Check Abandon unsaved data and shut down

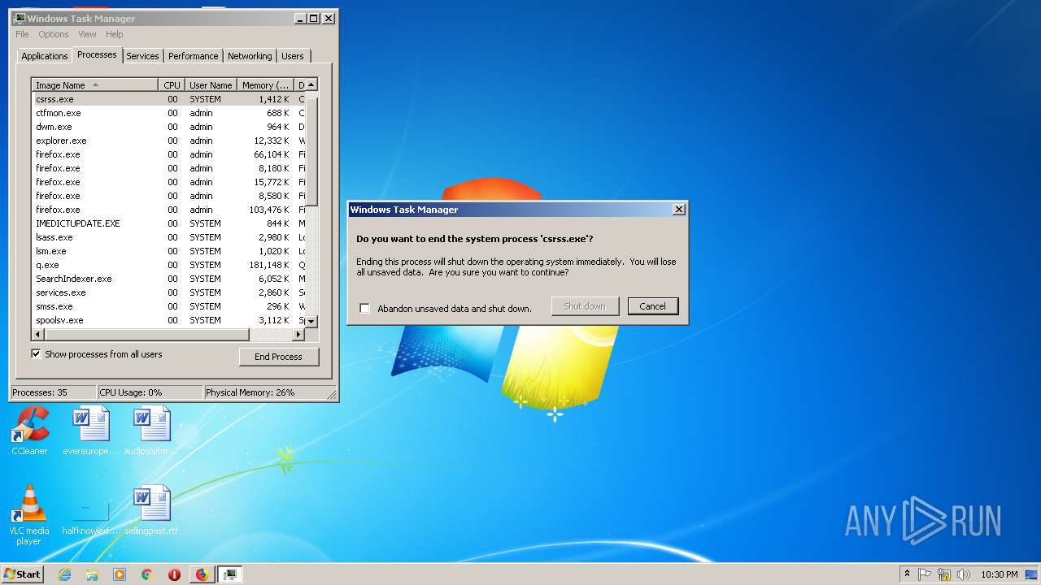364,308
